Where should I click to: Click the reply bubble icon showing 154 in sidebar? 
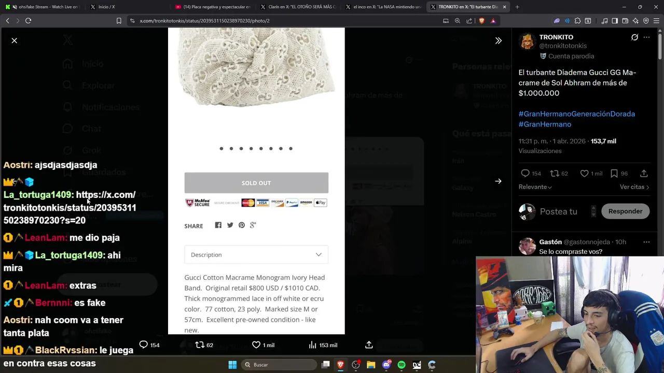(525, 174)
